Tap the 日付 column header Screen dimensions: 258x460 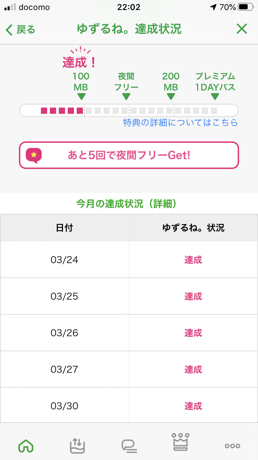(x=65, y=228)
